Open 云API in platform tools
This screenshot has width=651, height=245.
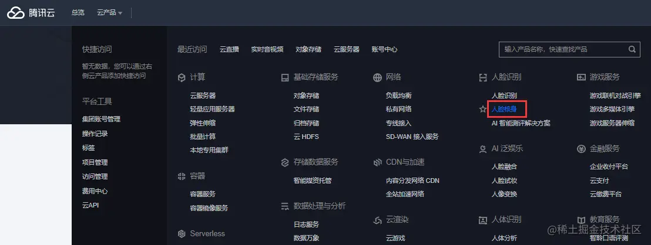pyautogui.click(x=90, y=205)
